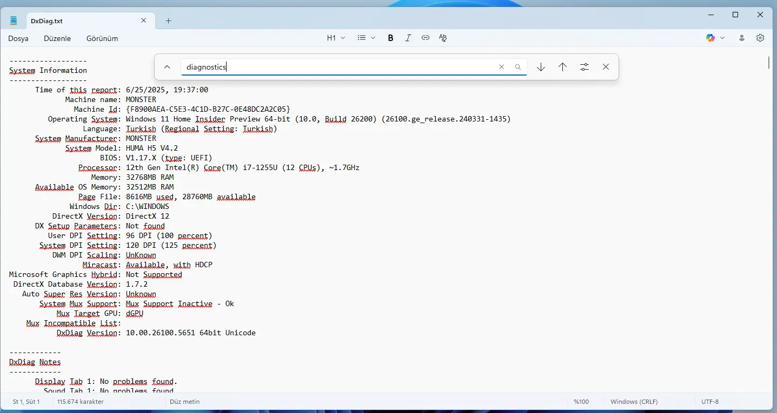Open Copilot from the toolbar
This screenshot has width=777, height=413.
710,38
